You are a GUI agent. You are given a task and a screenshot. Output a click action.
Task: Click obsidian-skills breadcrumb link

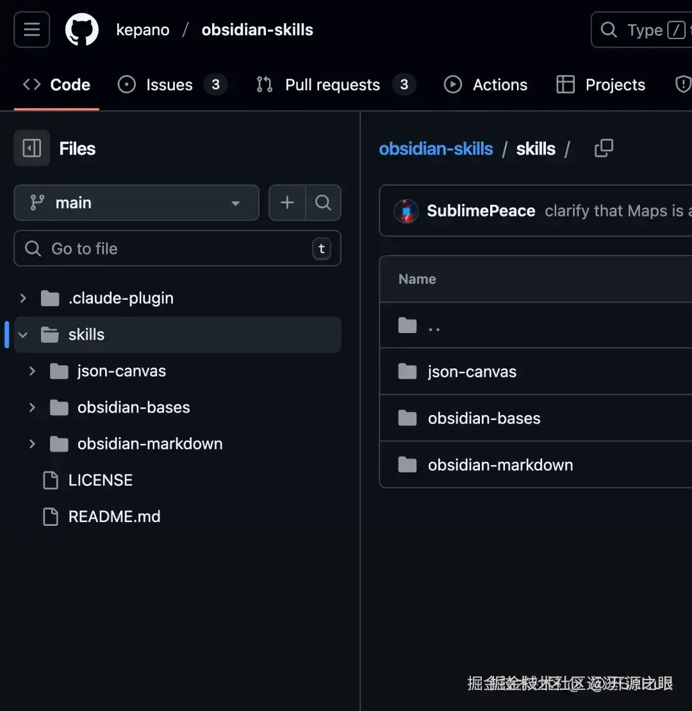[436, 149]
